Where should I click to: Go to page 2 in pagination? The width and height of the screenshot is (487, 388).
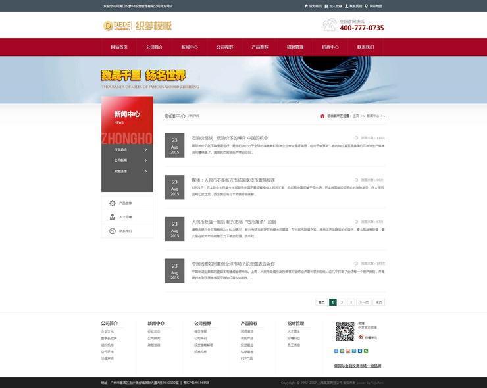coord(342,302)
